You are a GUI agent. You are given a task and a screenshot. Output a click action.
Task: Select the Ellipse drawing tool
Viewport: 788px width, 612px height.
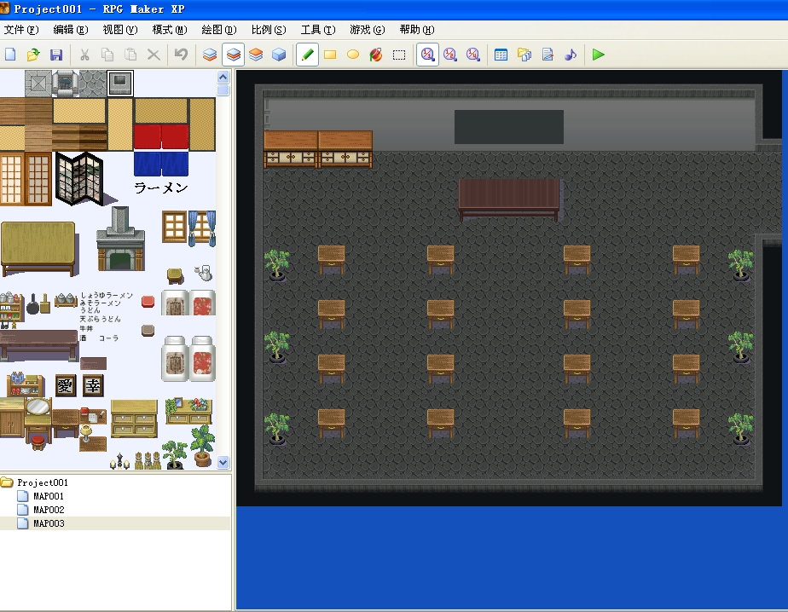click(x=353, y=55)
